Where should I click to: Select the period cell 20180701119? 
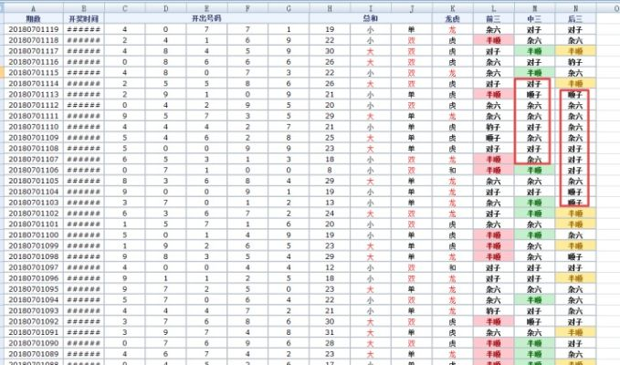(33, 29)
